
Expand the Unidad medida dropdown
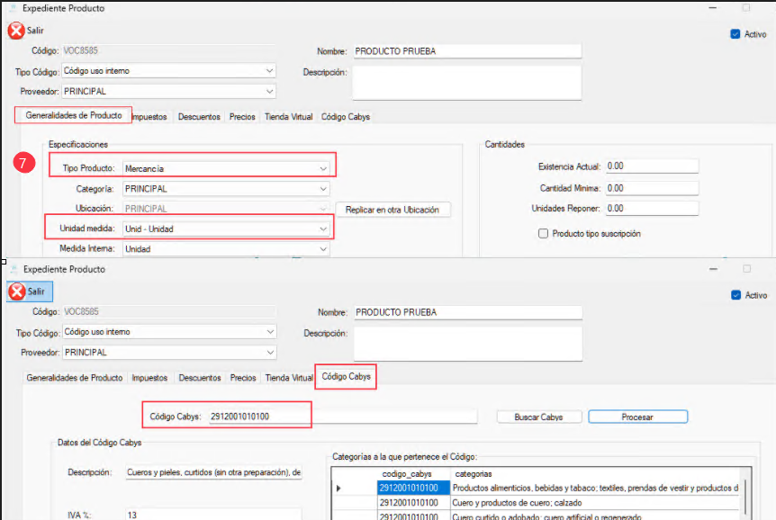pos(322,229)
